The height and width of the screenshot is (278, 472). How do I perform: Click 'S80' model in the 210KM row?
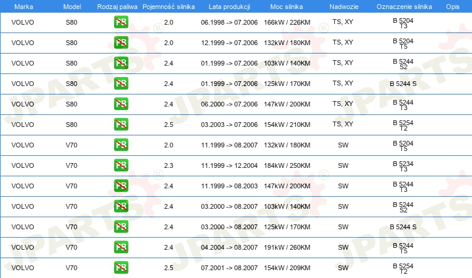(72, 125)
